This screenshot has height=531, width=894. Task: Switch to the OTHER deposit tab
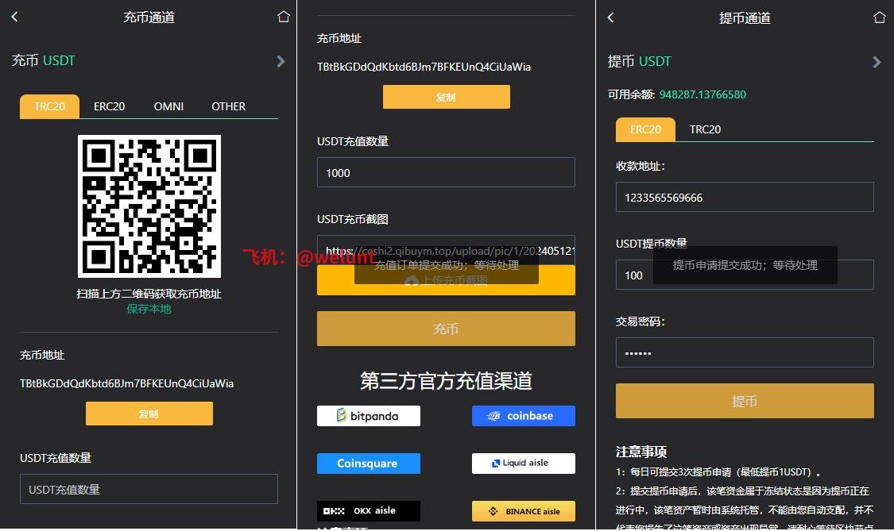[x=228, y=106]
